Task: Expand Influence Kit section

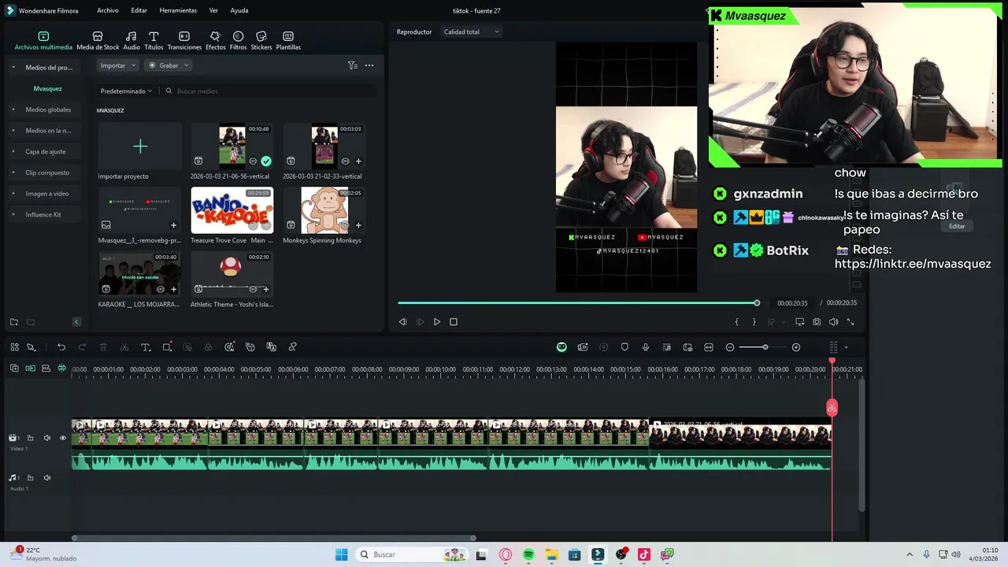Action: pyautogui.click(x=13, y=214)
